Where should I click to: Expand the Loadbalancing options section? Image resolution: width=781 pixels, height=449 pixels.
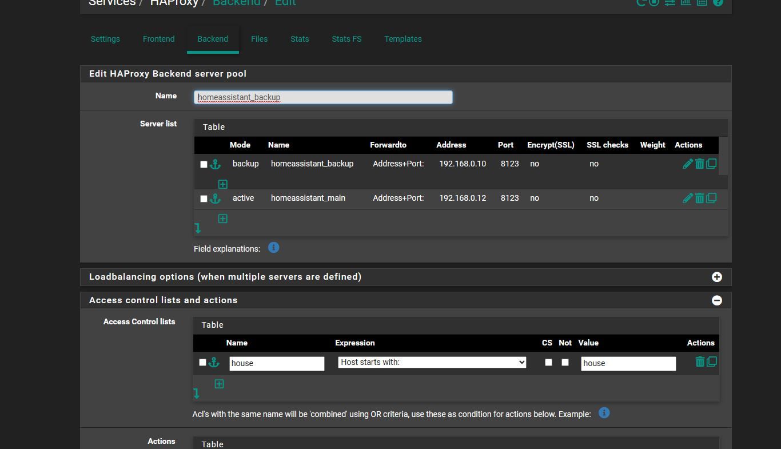(x=717, y=277)
